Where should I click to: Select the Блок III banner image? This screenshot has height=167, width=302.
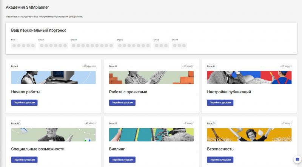click(x=249, y=77)
